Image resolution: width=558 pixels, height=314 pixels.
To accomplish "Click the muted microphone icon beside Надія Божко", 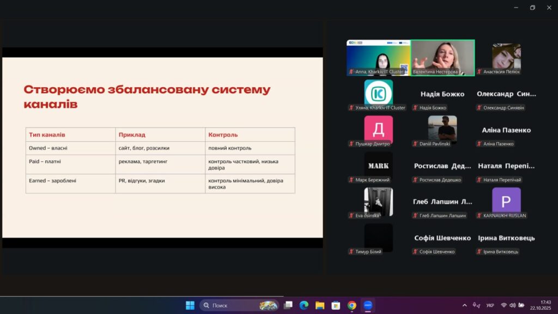I will (415, 108).
